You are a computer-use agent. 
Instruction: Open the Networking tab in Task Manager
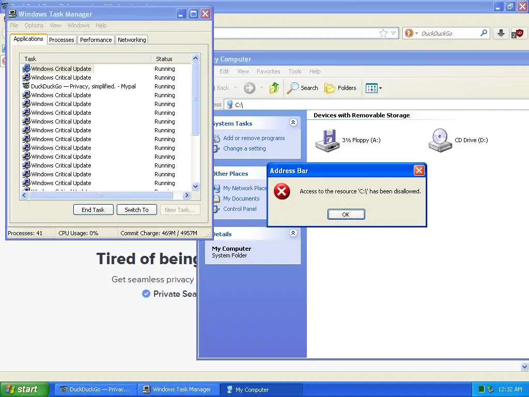click(x=132, y=40)
